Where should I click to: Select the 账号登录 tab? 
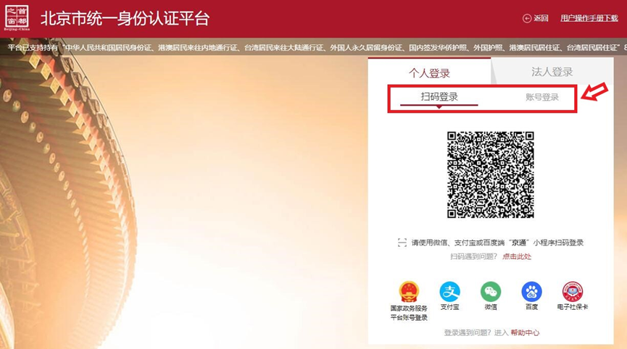pyautogui.click(x=541, y=97)
